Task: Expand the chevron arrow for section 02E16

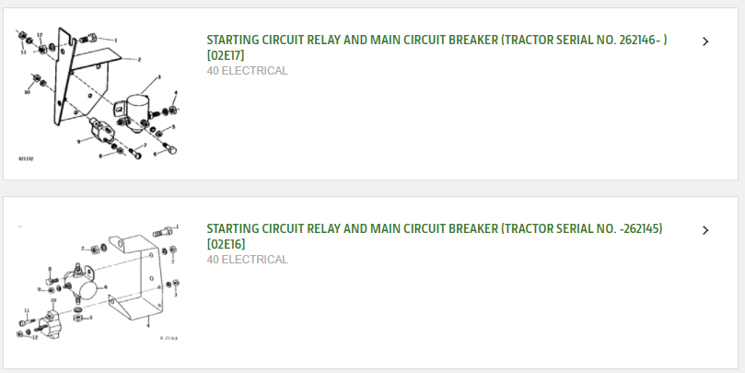Action: coord(705,230)
